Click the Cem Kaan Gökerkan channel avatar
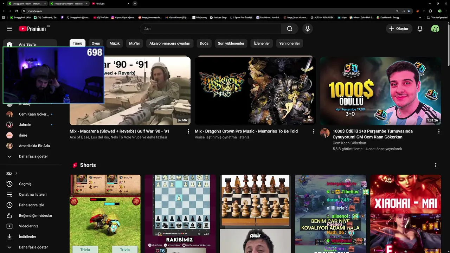The image size is (450, 253). pos(325,133)
